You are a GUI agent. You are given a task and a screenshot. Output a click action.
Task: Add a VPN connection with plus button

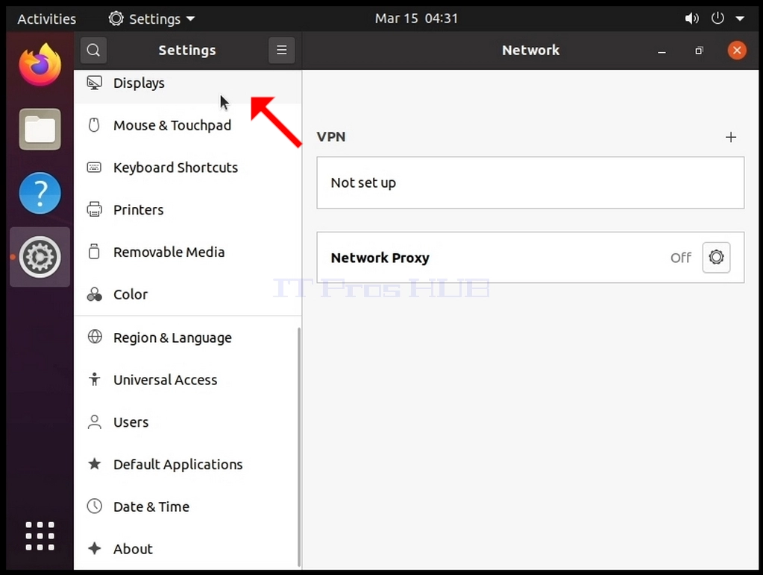pyautogui.click(x=731, y=137)
